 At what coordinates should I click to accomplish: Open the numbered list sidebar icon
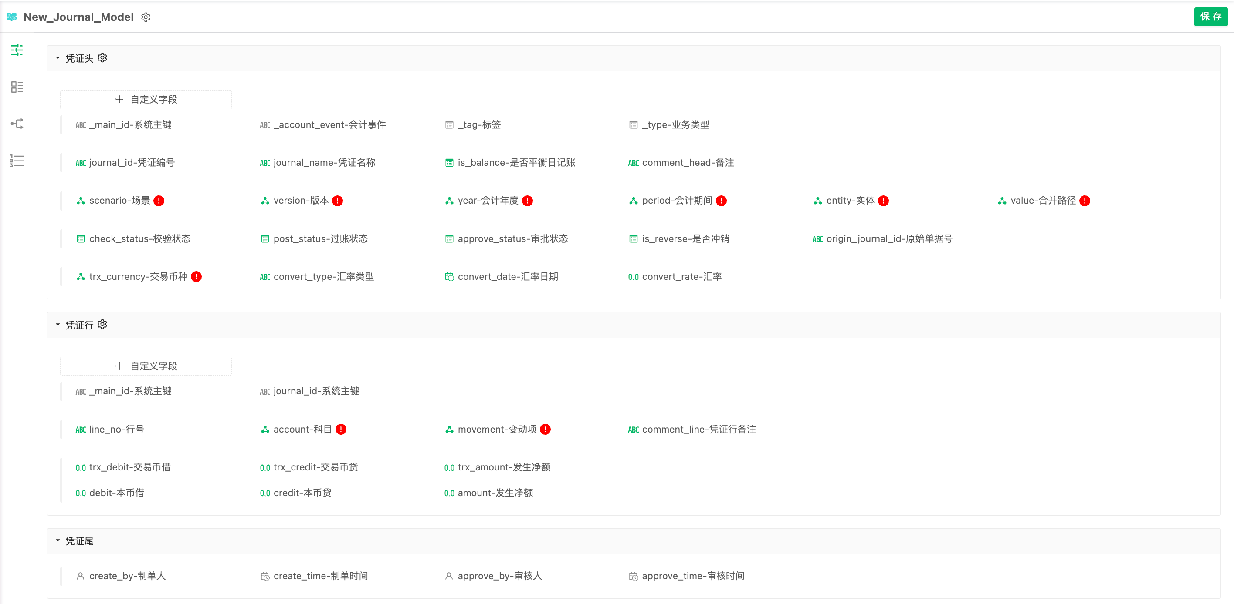17,161
